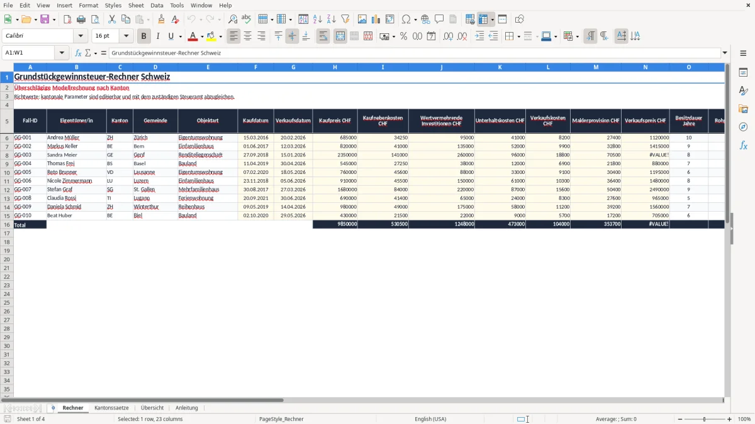Toggle Bold formatting

click(x=144, y=36)
